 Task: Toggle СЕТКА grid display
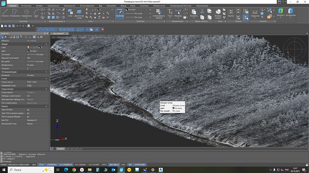[41, 165]
